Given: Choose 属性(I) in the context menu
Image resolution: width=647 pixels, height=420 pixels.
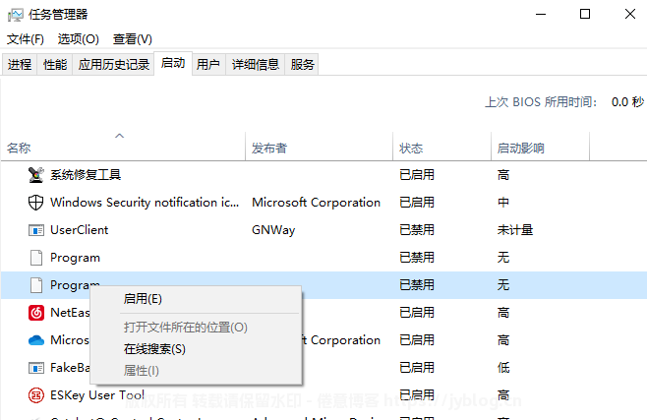Looking at the screenshot, I should click(196, 371).
